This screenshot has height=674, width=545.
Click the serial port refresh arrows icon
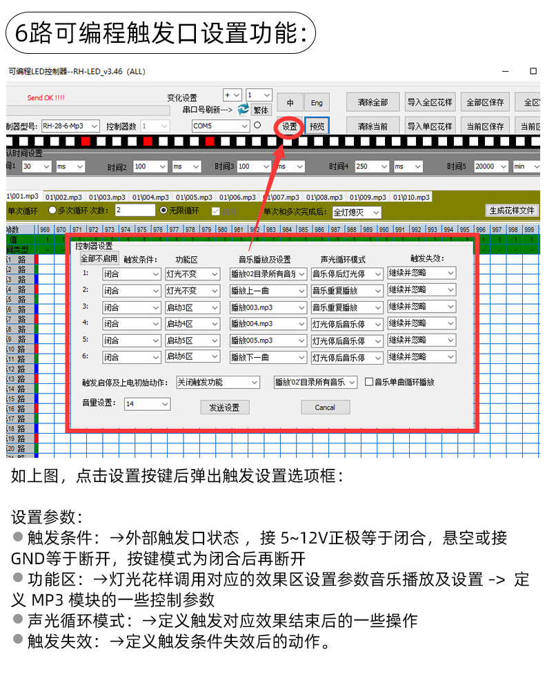[244, 110]
